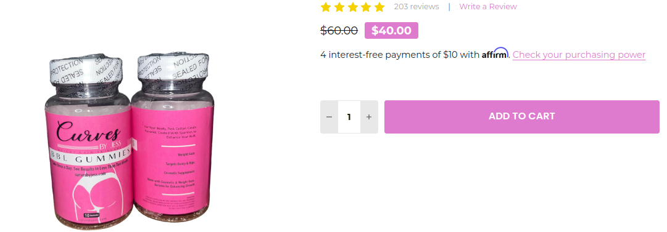Click the crossed-out $60.00 original price
This screenshot has height=232, width=667.
pyautogui.click(x=339, y=31)
